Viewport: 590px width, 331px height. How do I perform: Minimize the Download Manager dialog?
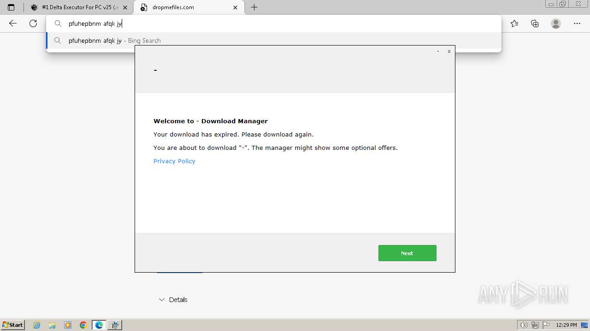tap(438, 51)
